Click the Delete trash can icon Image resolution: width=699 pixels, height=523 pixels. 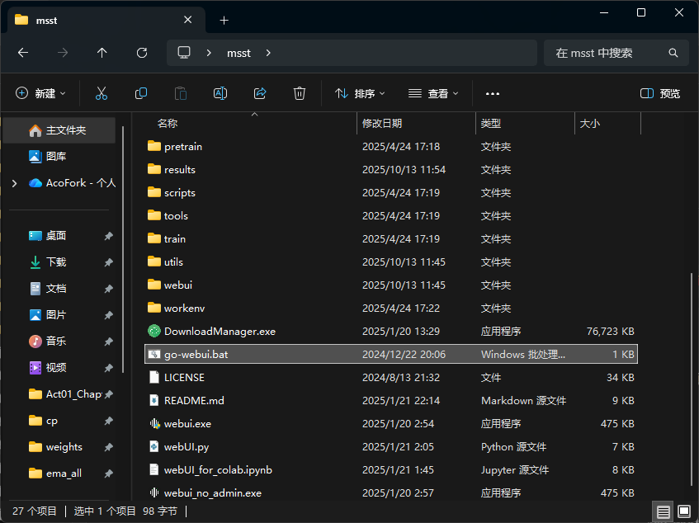[300, 93]
